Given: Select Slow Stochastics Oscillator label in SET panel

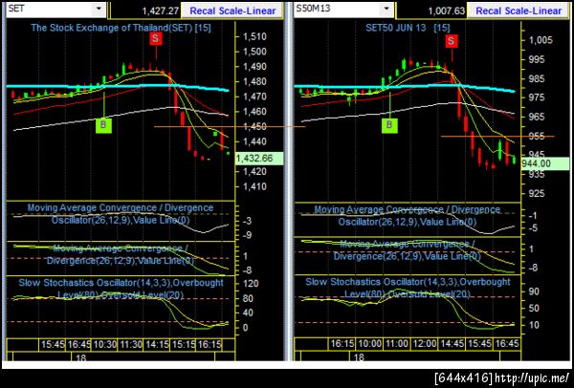Looking at the screenshot, I should coord(121,289).
